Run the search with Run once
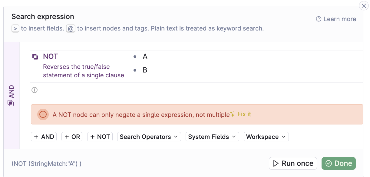Screen dimensions: 370x177 click(293, 163)
